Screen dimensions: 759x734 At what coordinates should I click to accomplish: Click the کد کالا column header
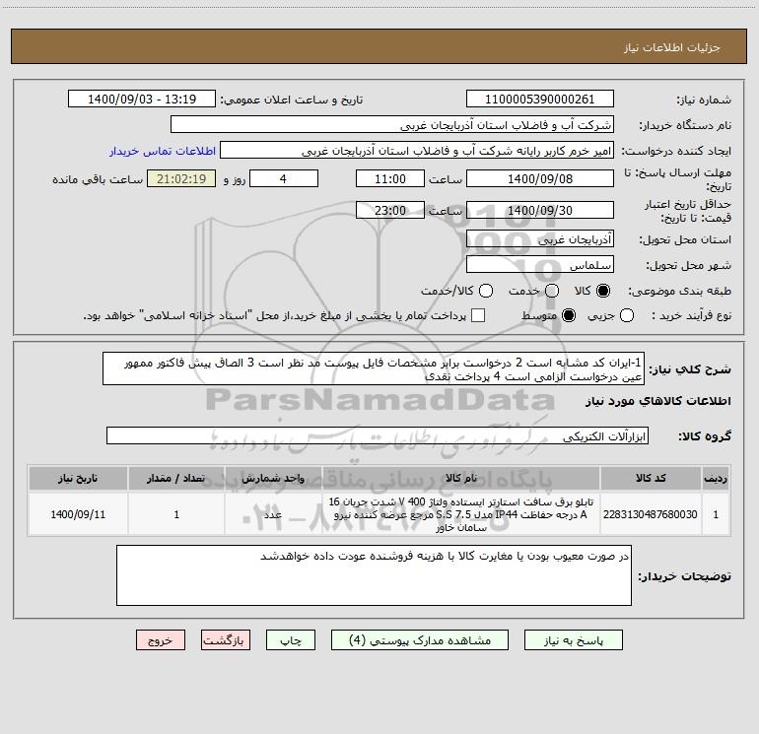click(651, 478)
